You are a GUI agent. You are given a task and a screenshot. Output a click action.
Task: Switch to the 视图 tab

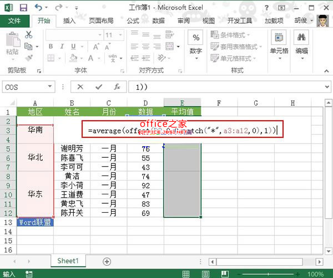(x=209, y=20)
